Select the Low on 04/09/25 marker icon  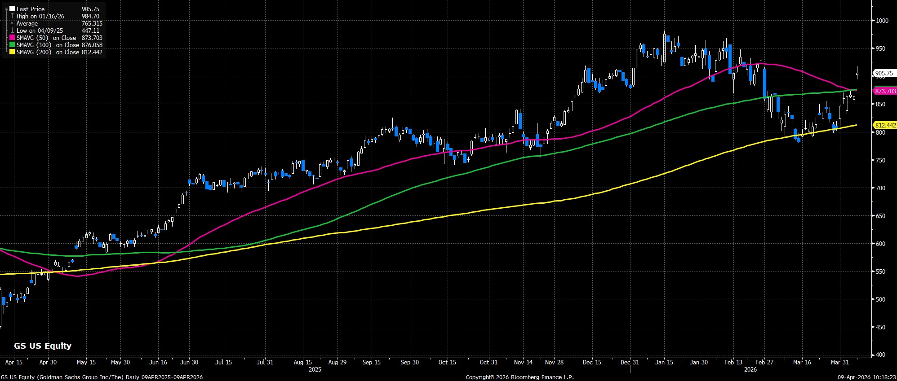click(12, 31)
